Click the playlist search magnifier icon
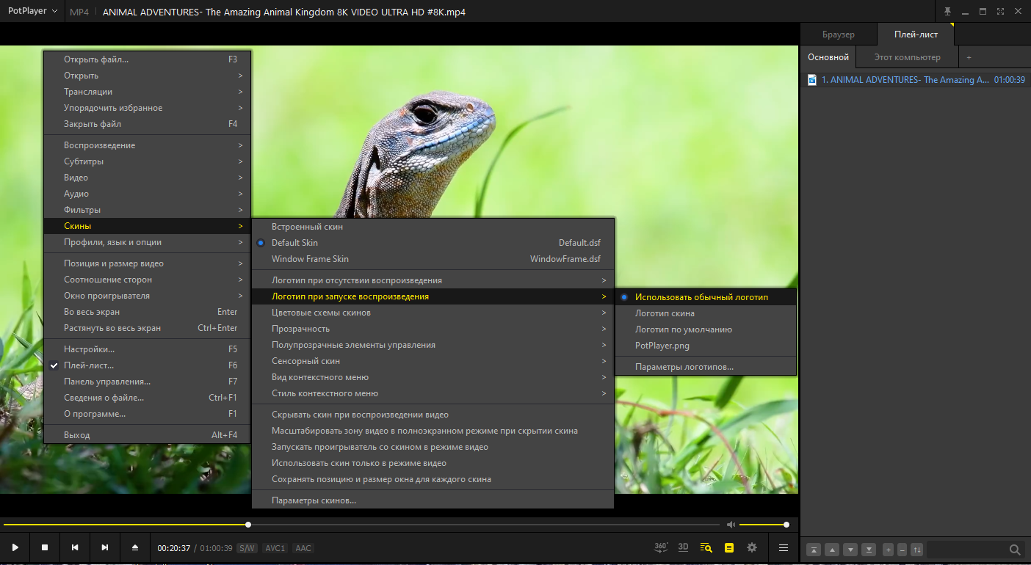Image resolution: width=1031 pixels, height=565 pixels. click(x=1015, y=550)
